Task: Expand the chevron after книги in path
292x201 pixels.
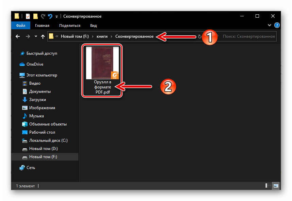Action: tap(111, 36)
